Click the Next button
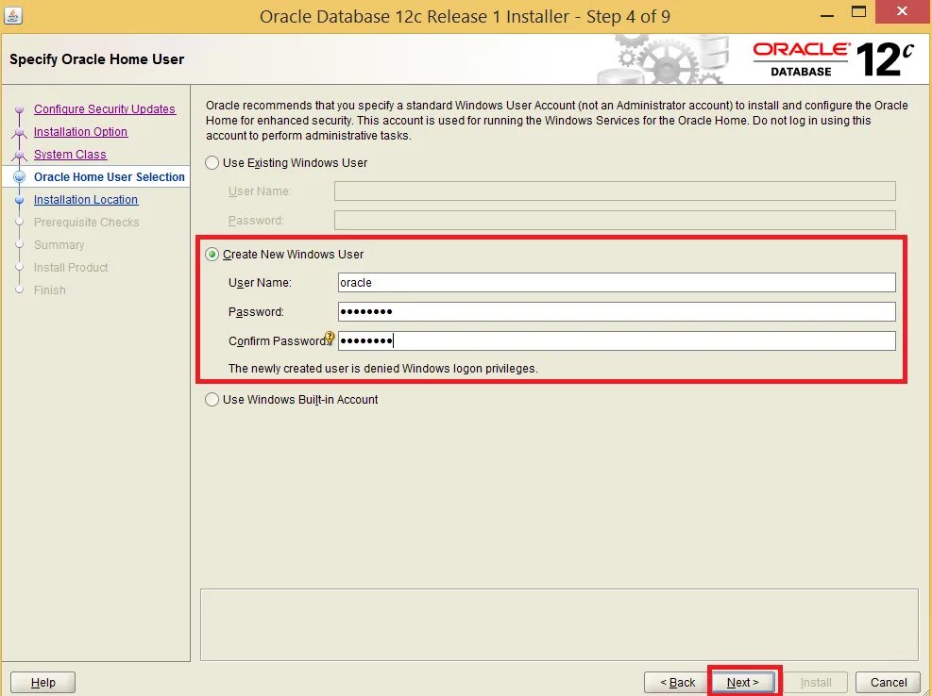The image size is (932, 696). tap(743, 683)
